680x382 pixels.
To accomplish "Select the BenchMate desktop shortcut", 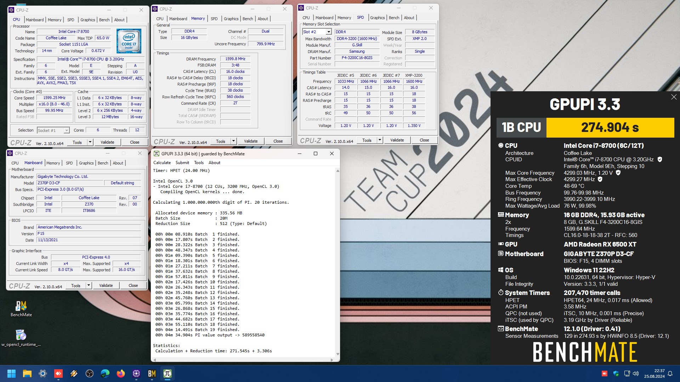I will point(21,308).
